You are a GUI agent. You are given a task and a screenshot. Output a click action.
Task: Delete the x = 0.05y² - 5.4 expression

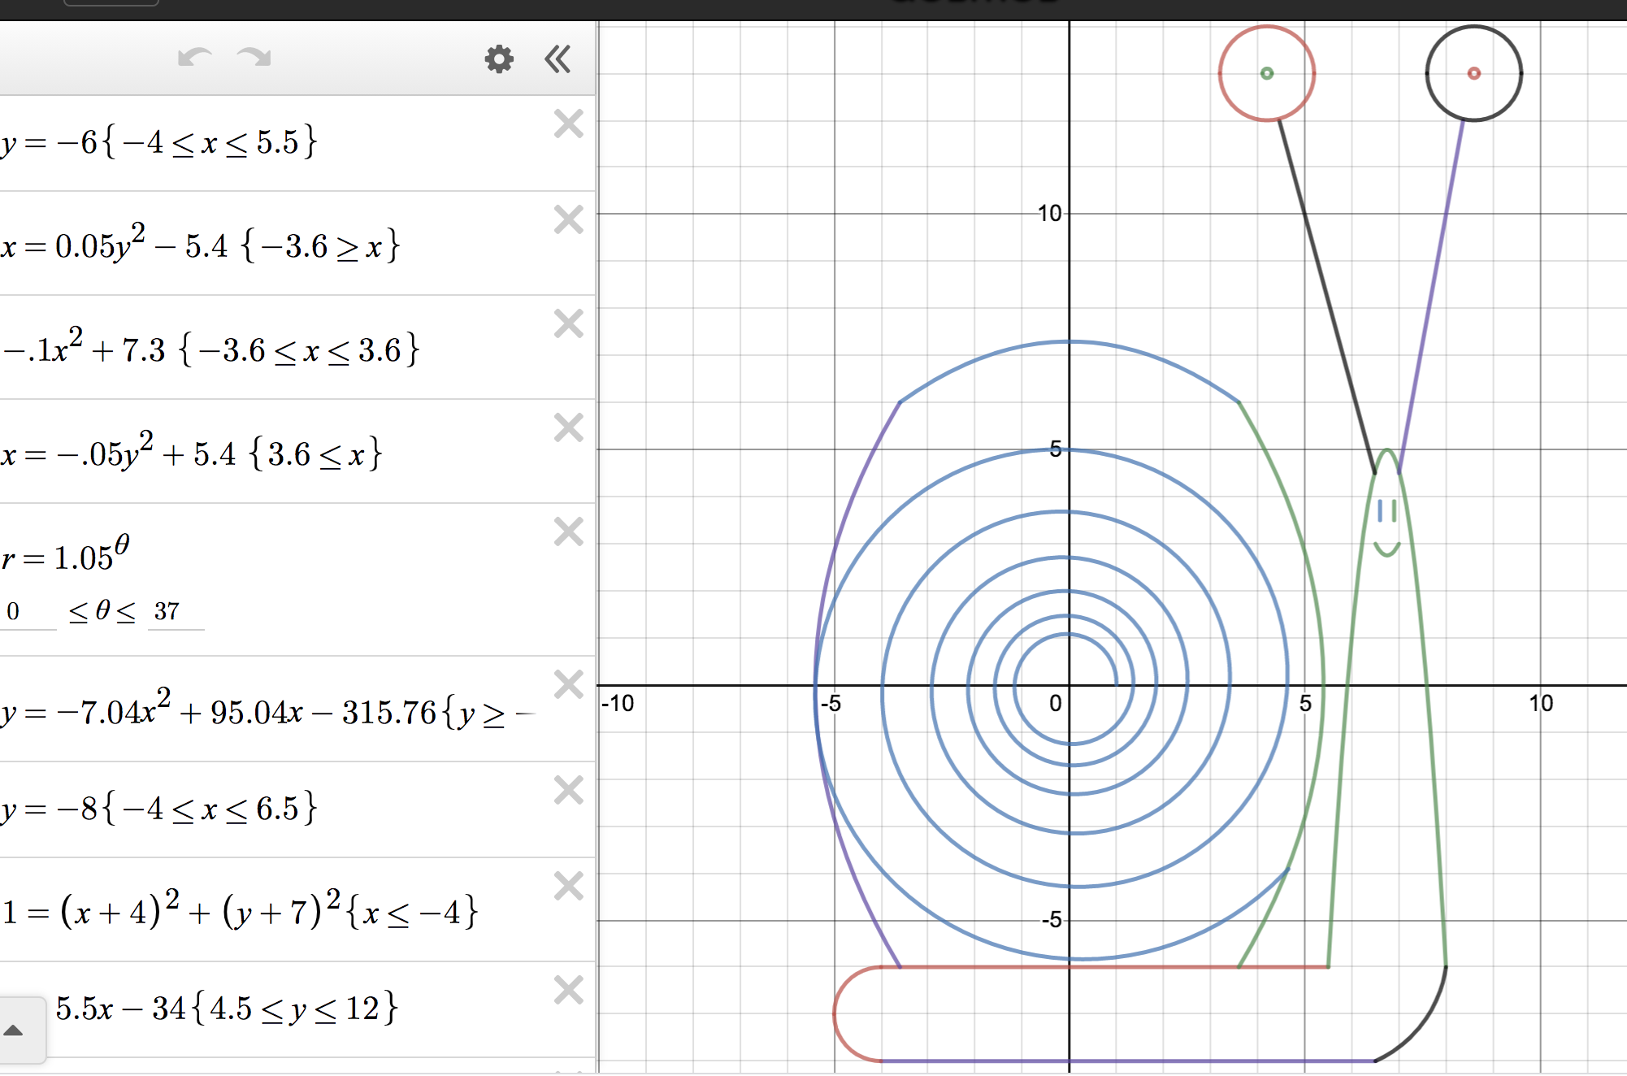[568, 219]
